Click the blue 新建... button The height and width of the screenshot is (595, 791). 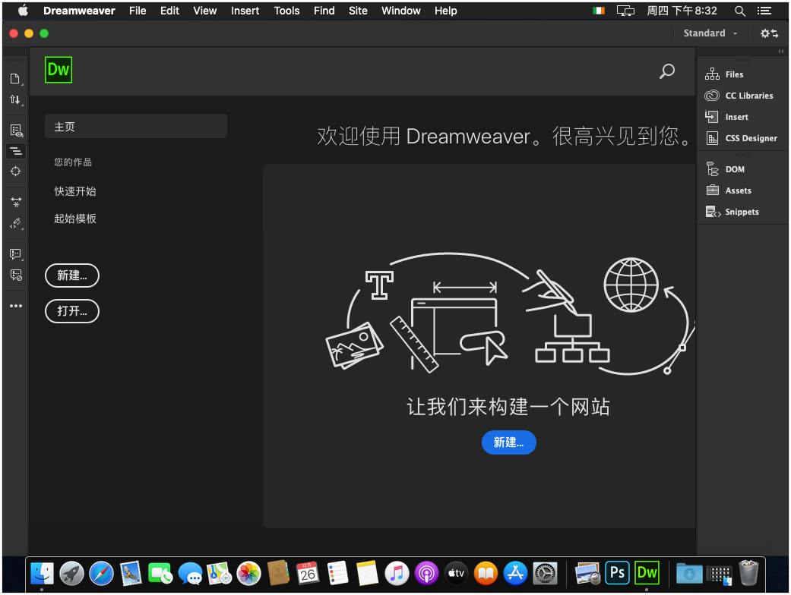click(x=508, y=442)
